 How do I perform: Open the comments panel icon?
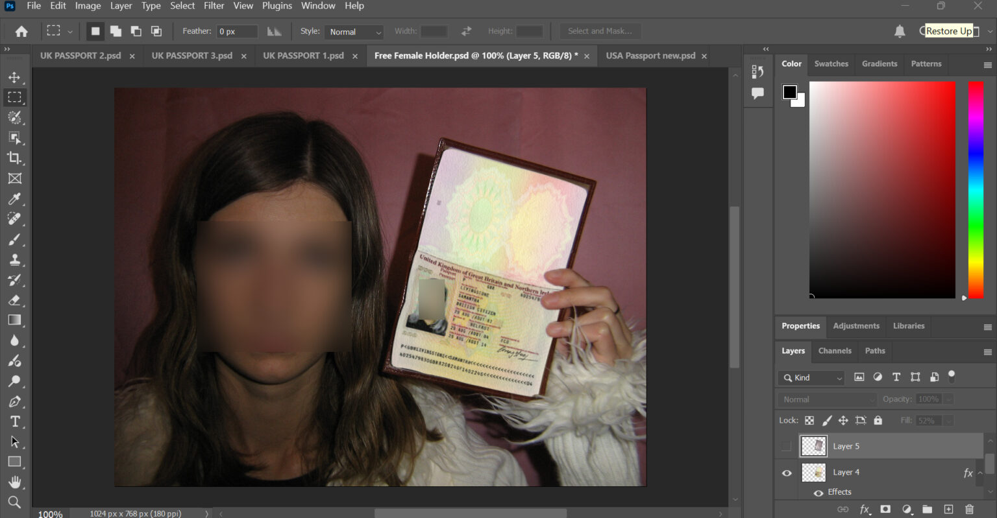pyautogui.click(x=757, y=93)
